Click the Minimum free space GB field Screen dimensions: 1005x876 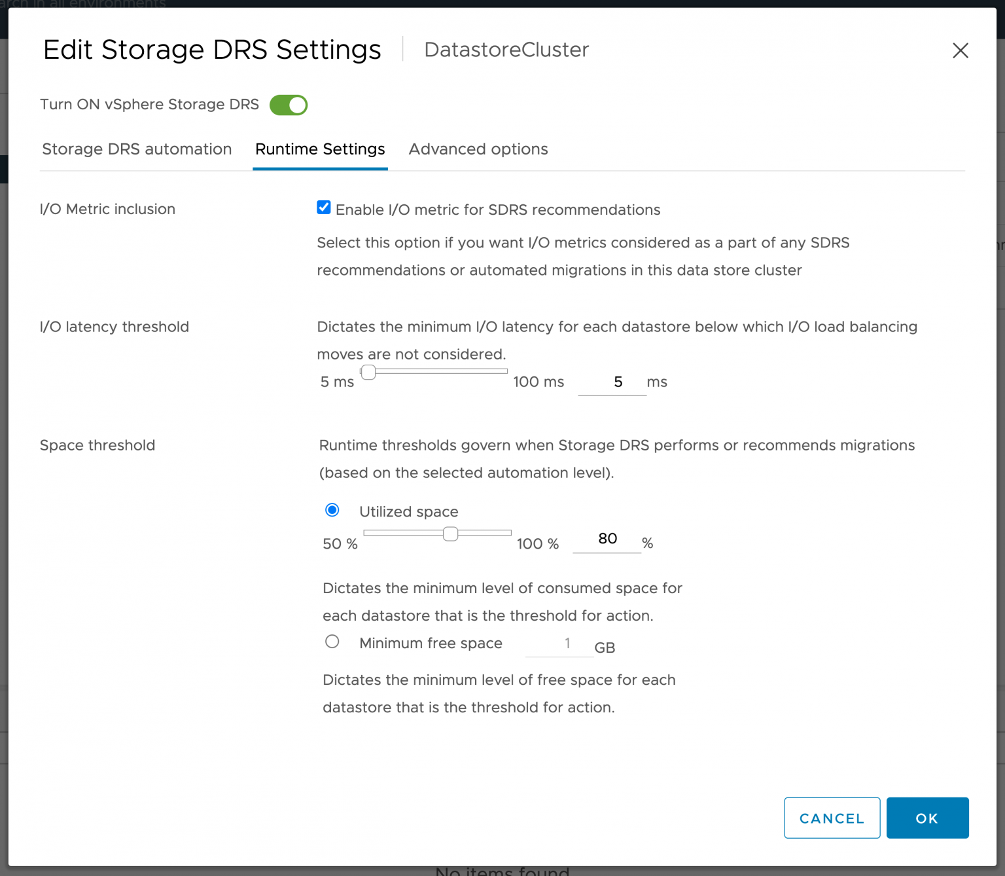point(559,644)
